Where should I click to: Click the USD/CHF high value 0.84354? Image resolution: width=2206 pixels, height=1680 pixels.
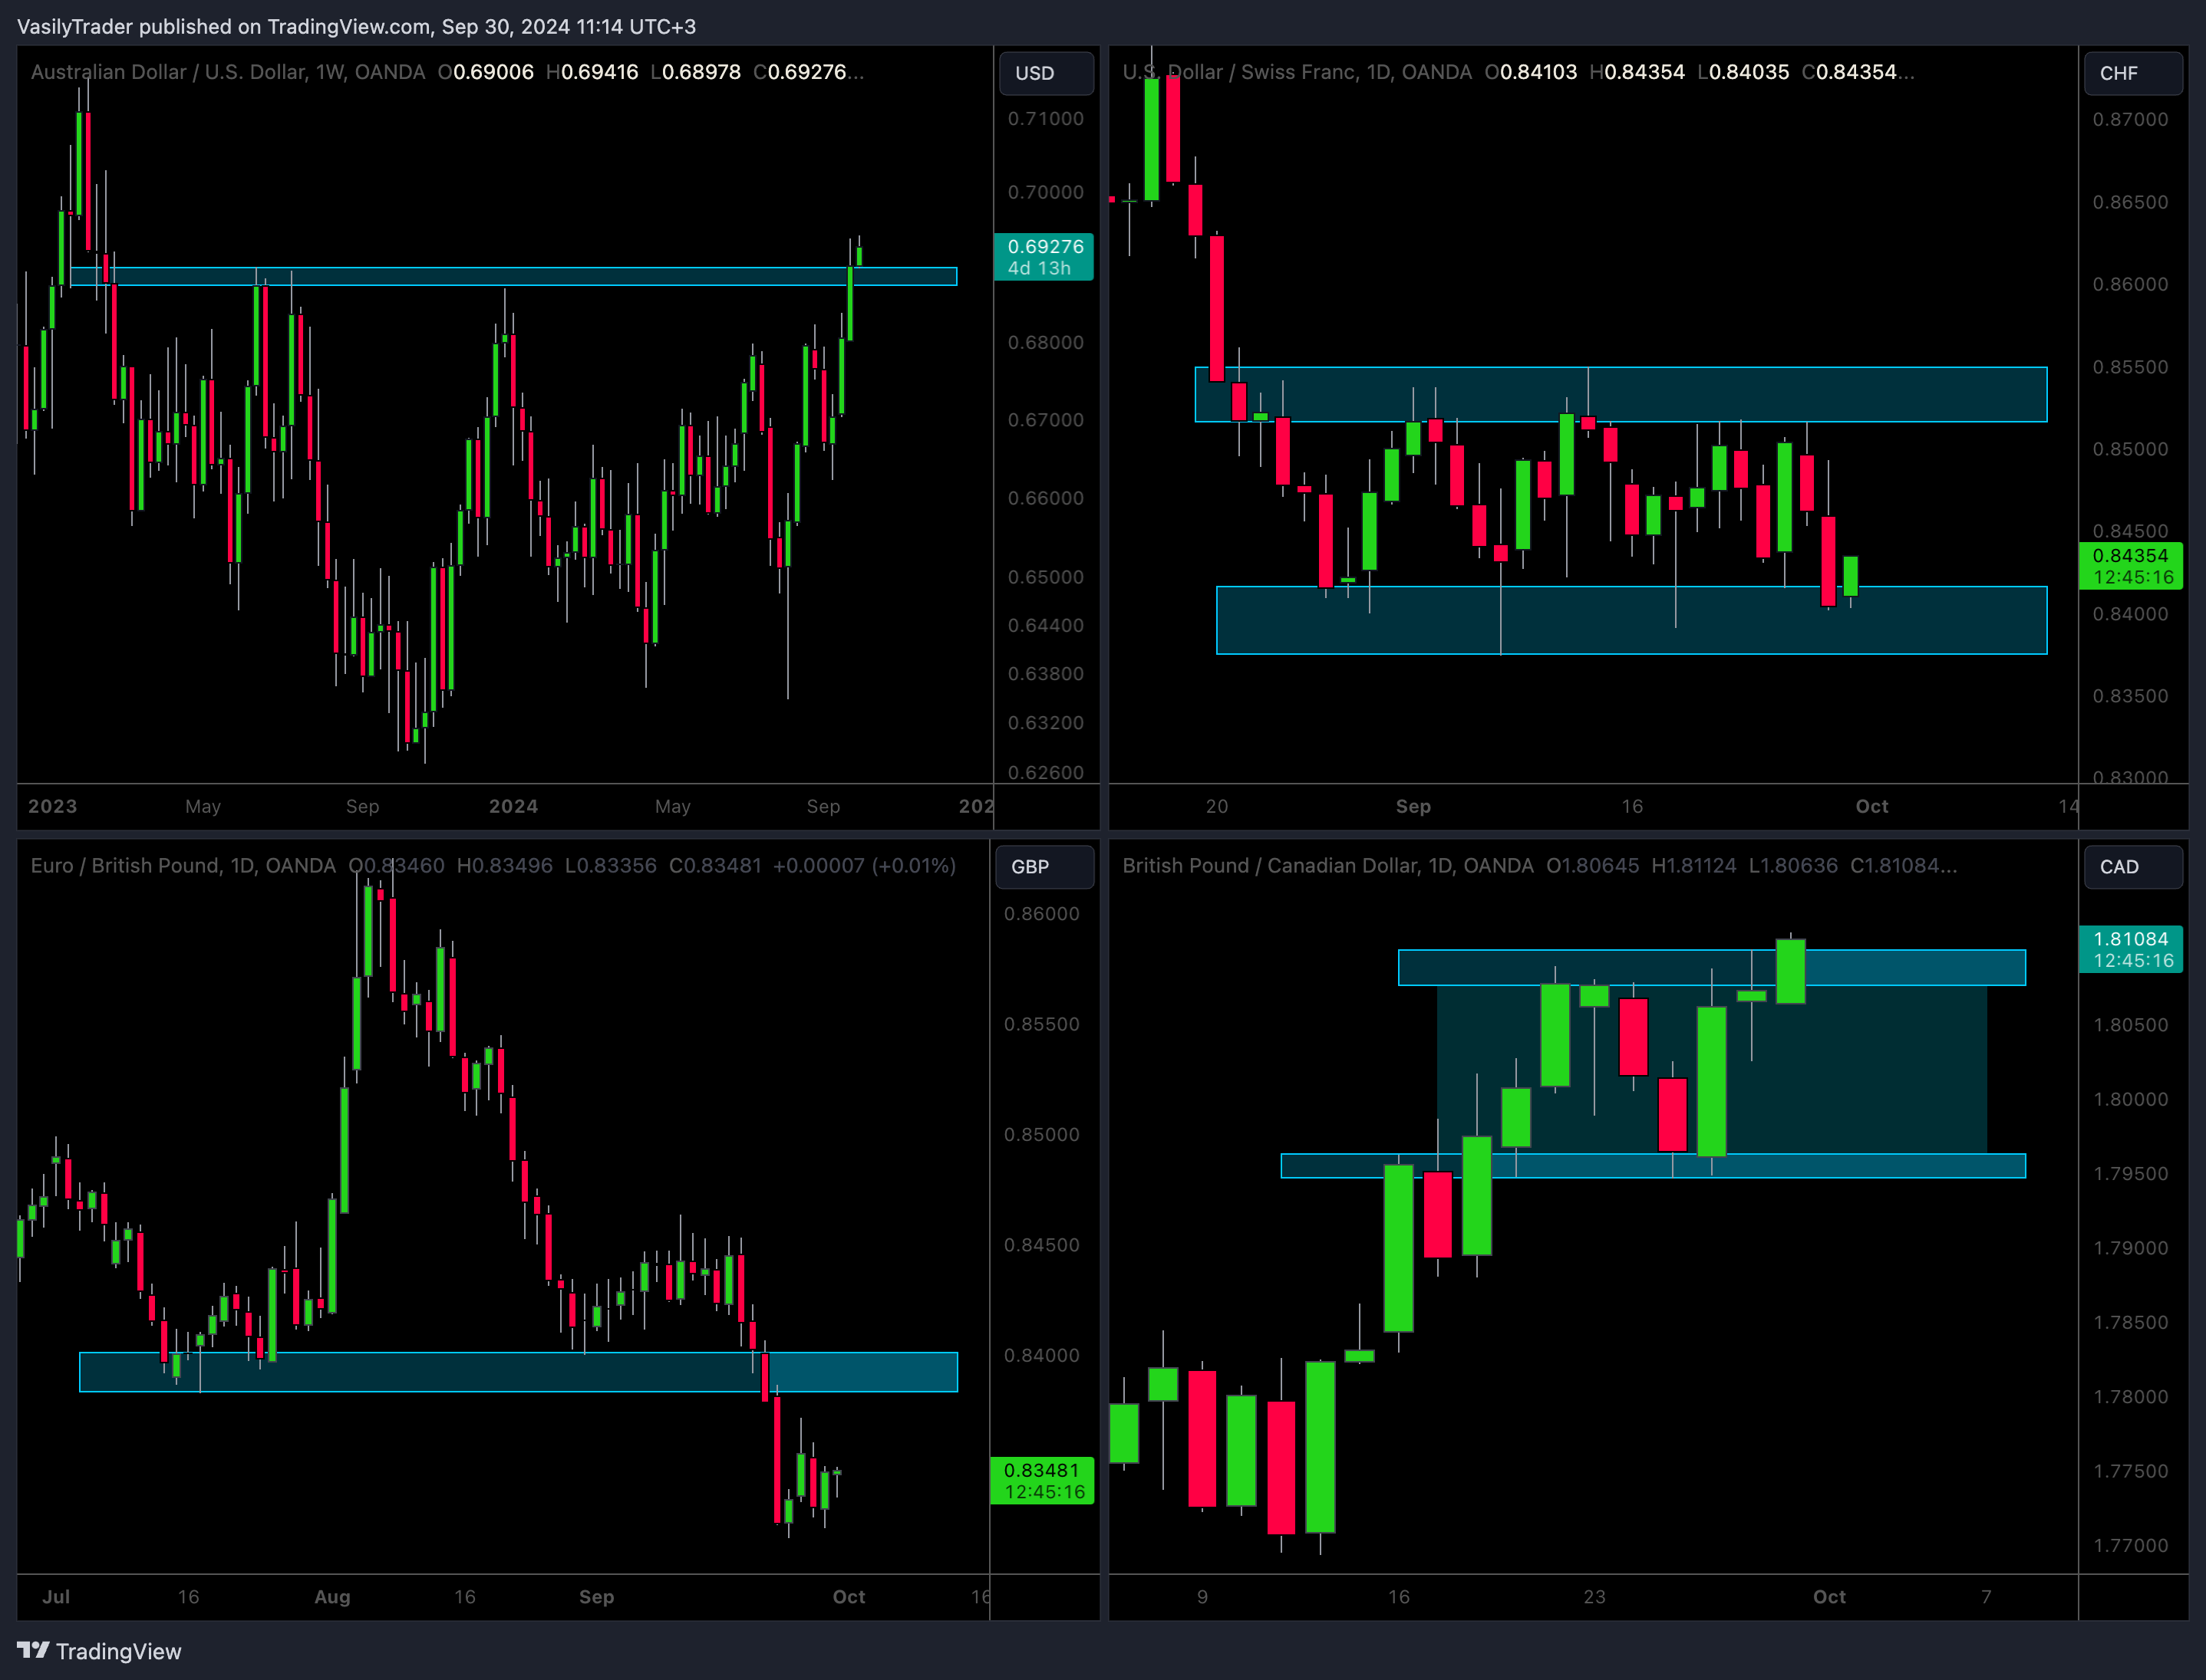1645,72
